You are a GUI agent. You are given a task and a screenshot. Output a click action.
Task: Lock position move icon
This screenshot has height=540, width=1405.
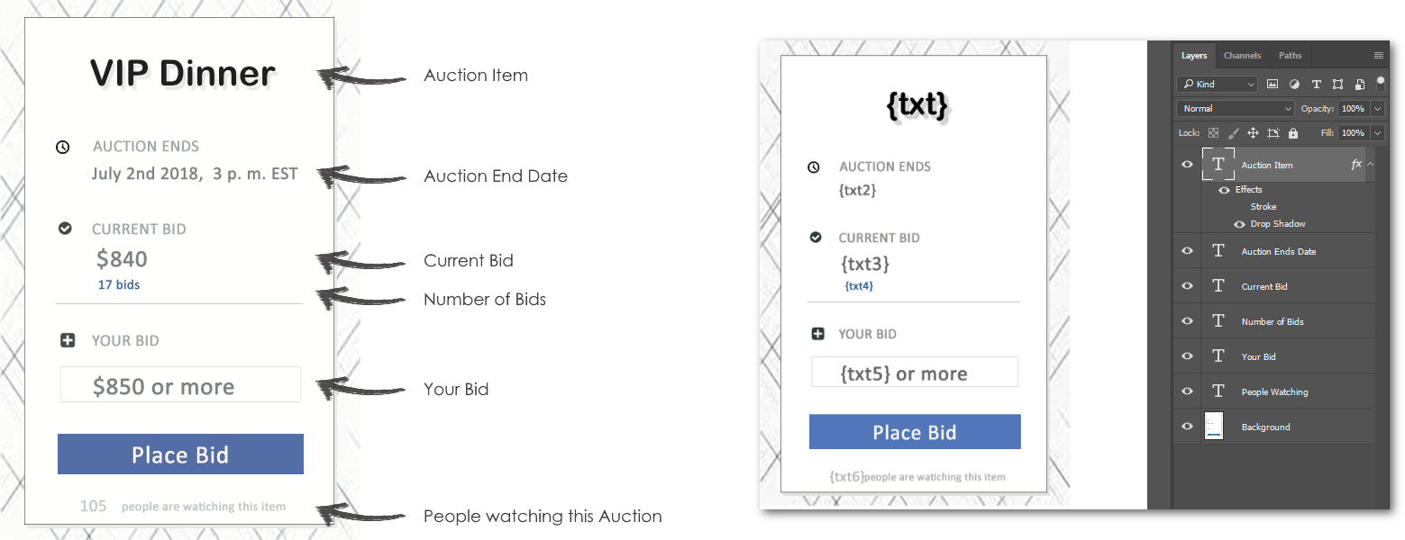tap(1253, 133)
